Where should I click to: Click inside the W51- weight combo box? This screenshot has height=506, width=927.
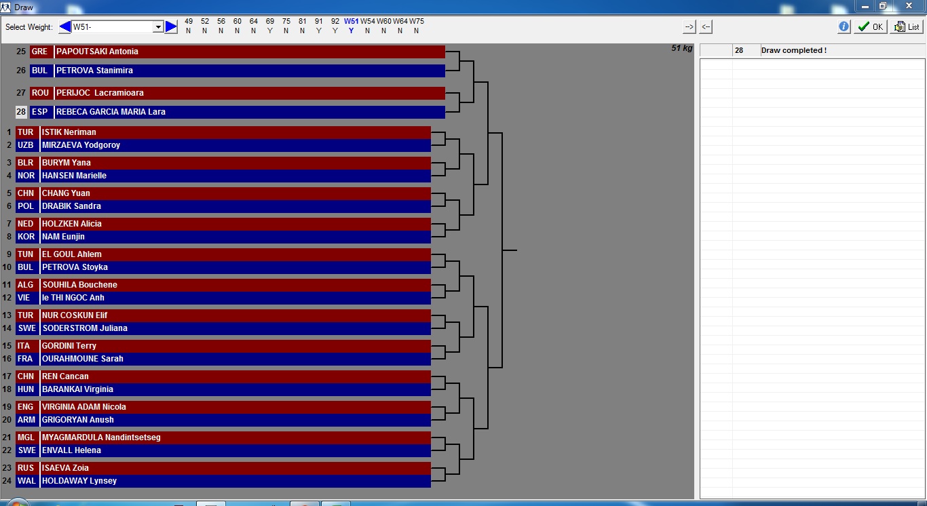tap(112, 27)
